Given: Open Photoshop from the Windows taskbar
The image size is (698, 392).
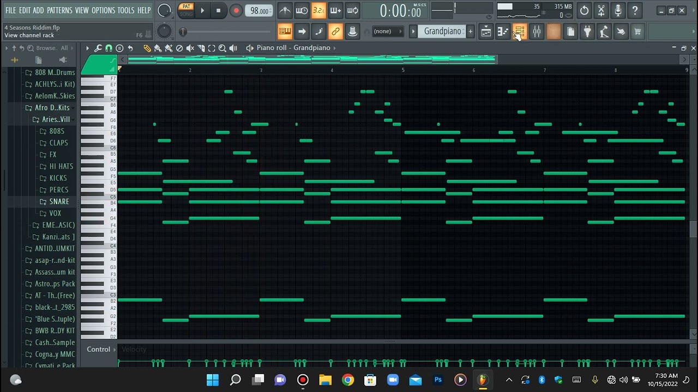Looking at the screenshot, I should click(438, 380).
